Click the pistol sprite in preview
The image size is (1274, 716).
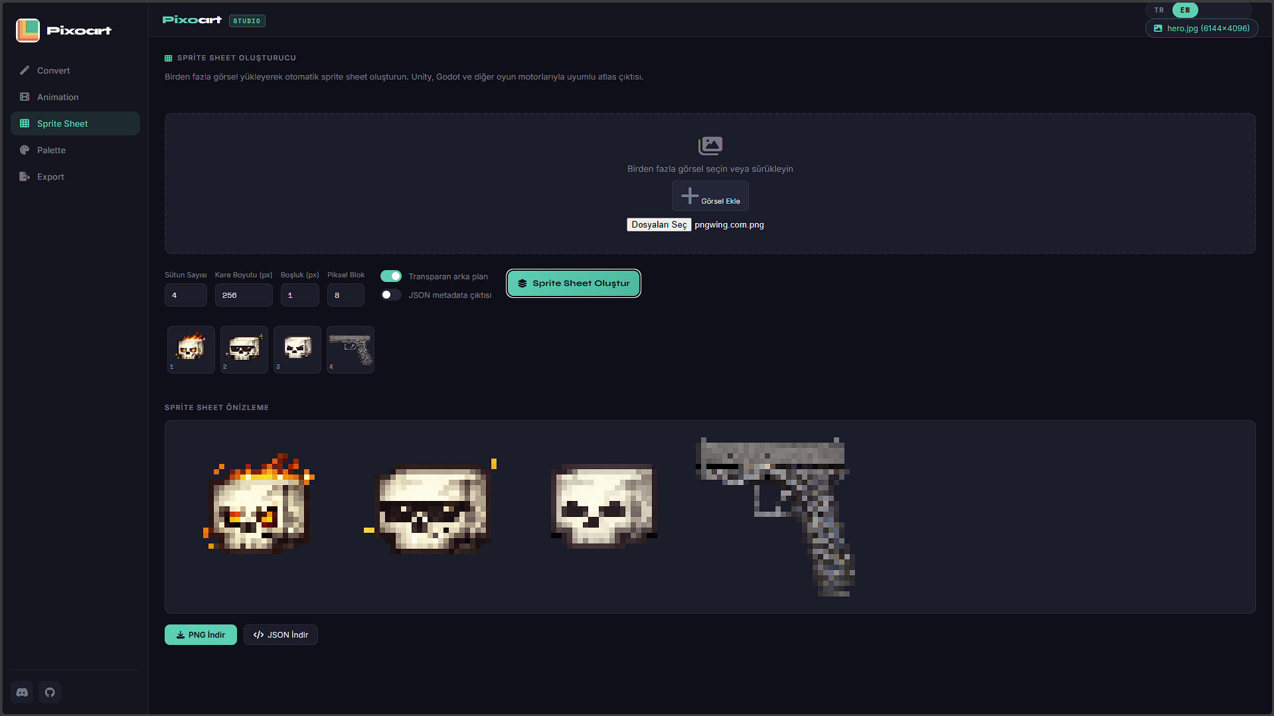pyautogui.click(x=775, y=517)
